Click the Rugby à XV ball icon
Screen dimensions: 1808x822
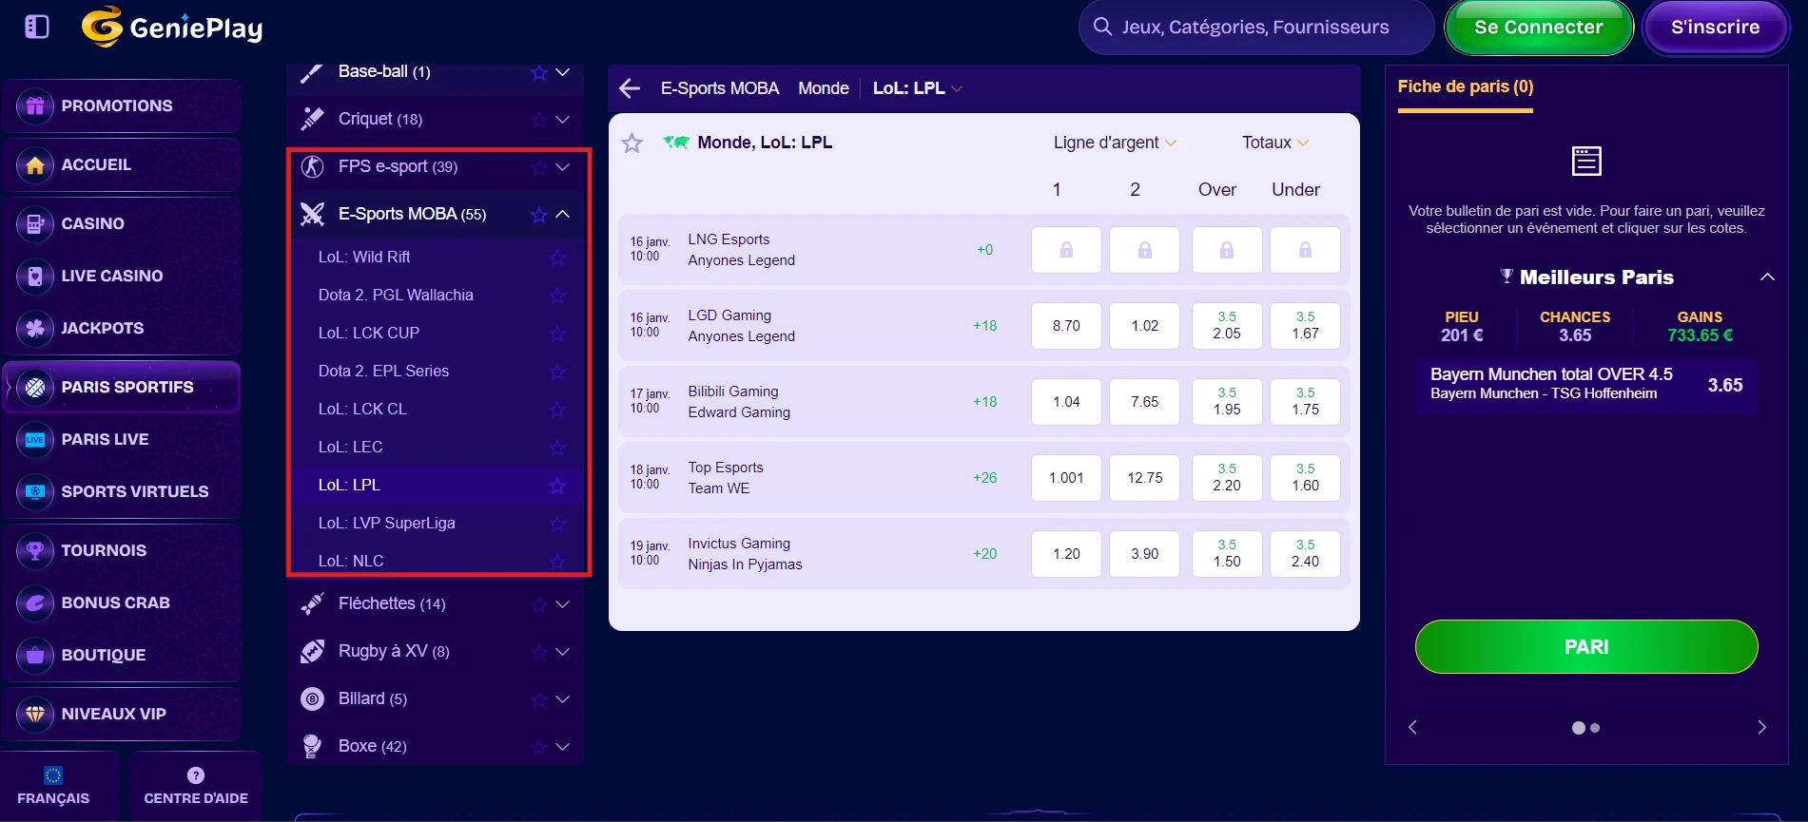coord(312,651)
